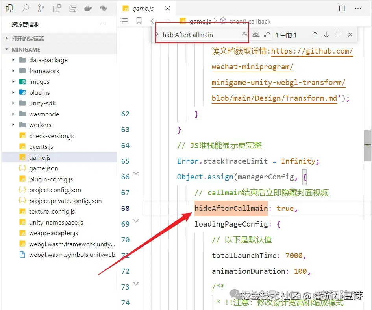Open editor more actions ellipsis
Screen dimensions: 372x310
point(358,8)
